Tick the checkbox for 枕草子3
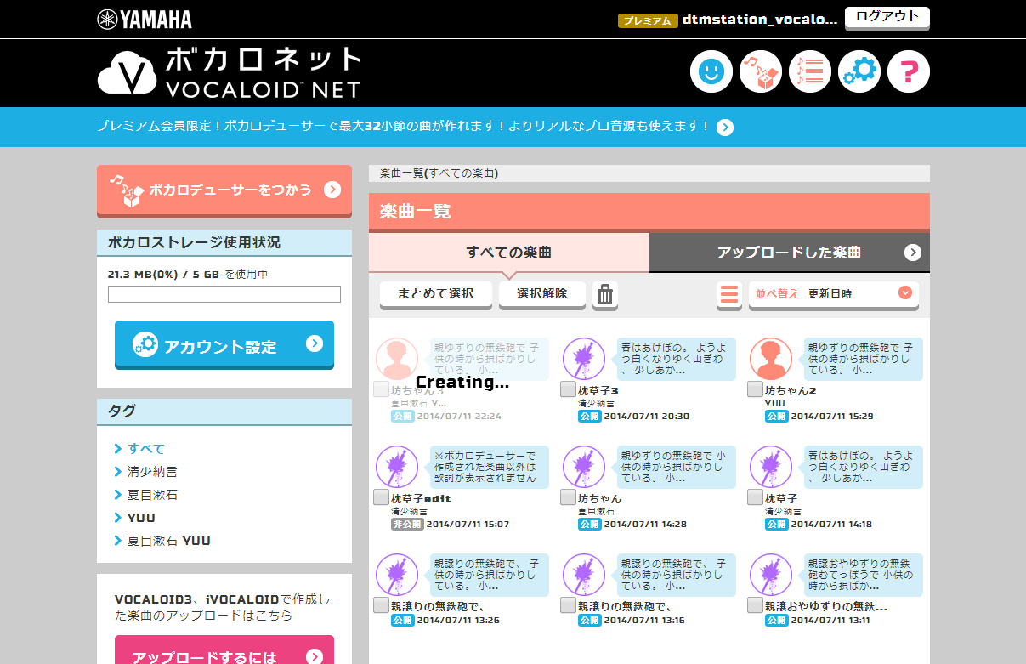The width and height of the screenshot is (1026, 664). click(x=568, y=389)
